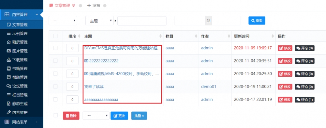Screen dimensions: 326x128
Task: Expand the 批量 dropup menu
Action: [x=139, y=116]
